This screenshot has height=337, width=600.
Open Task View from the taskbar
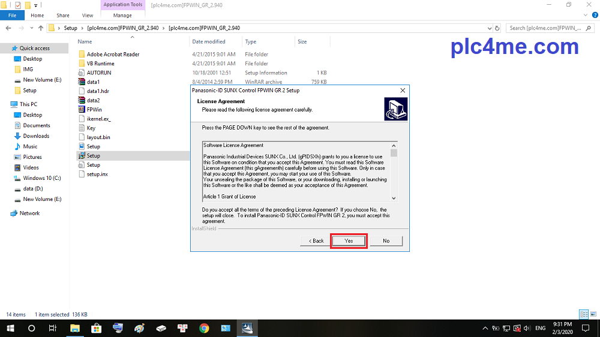(53, 328)
